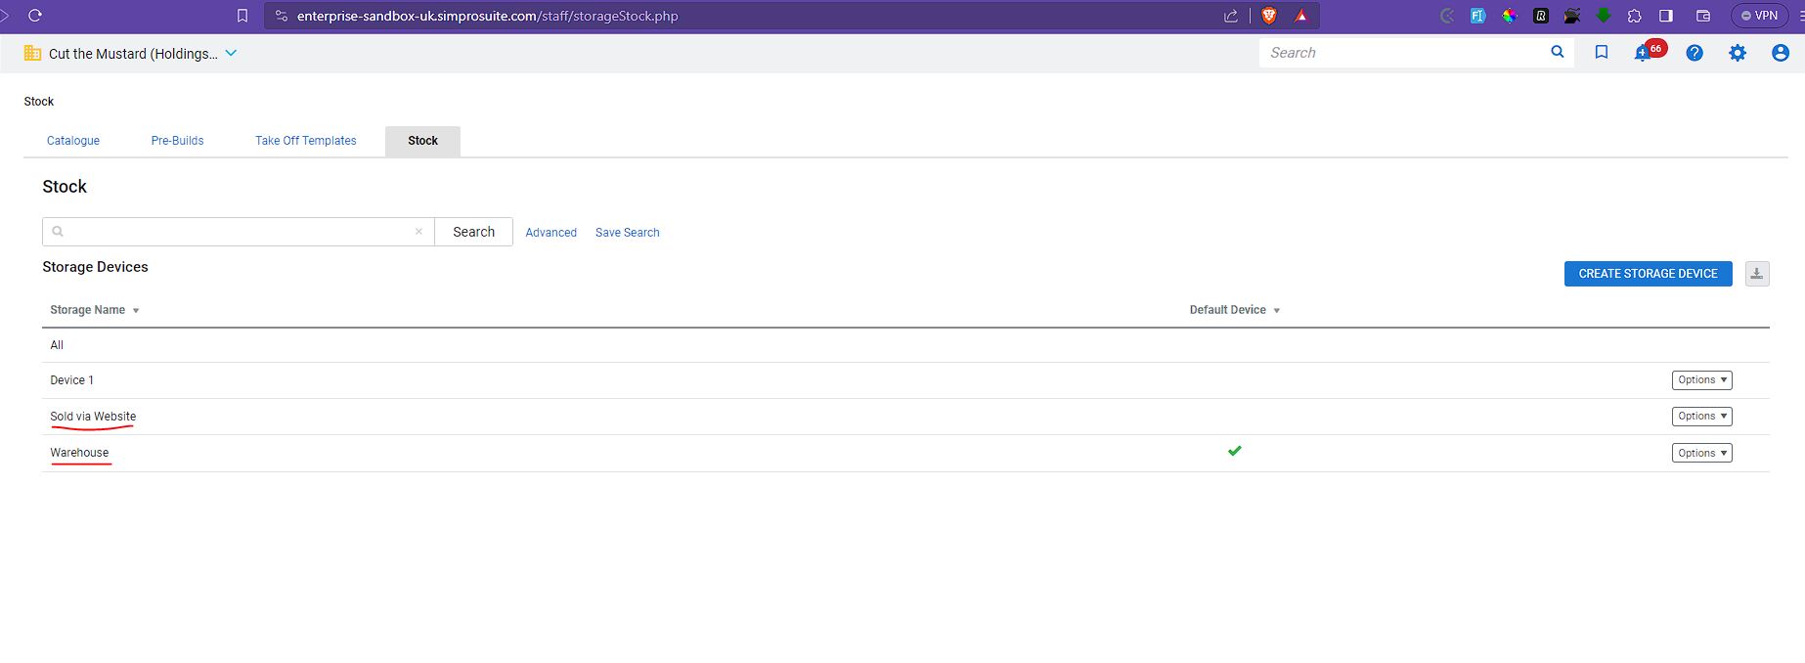Screen dimensions: 1805x663
Task: Click the green download arrow extension
Action: pyautogui.click(x=1604, y=16)
